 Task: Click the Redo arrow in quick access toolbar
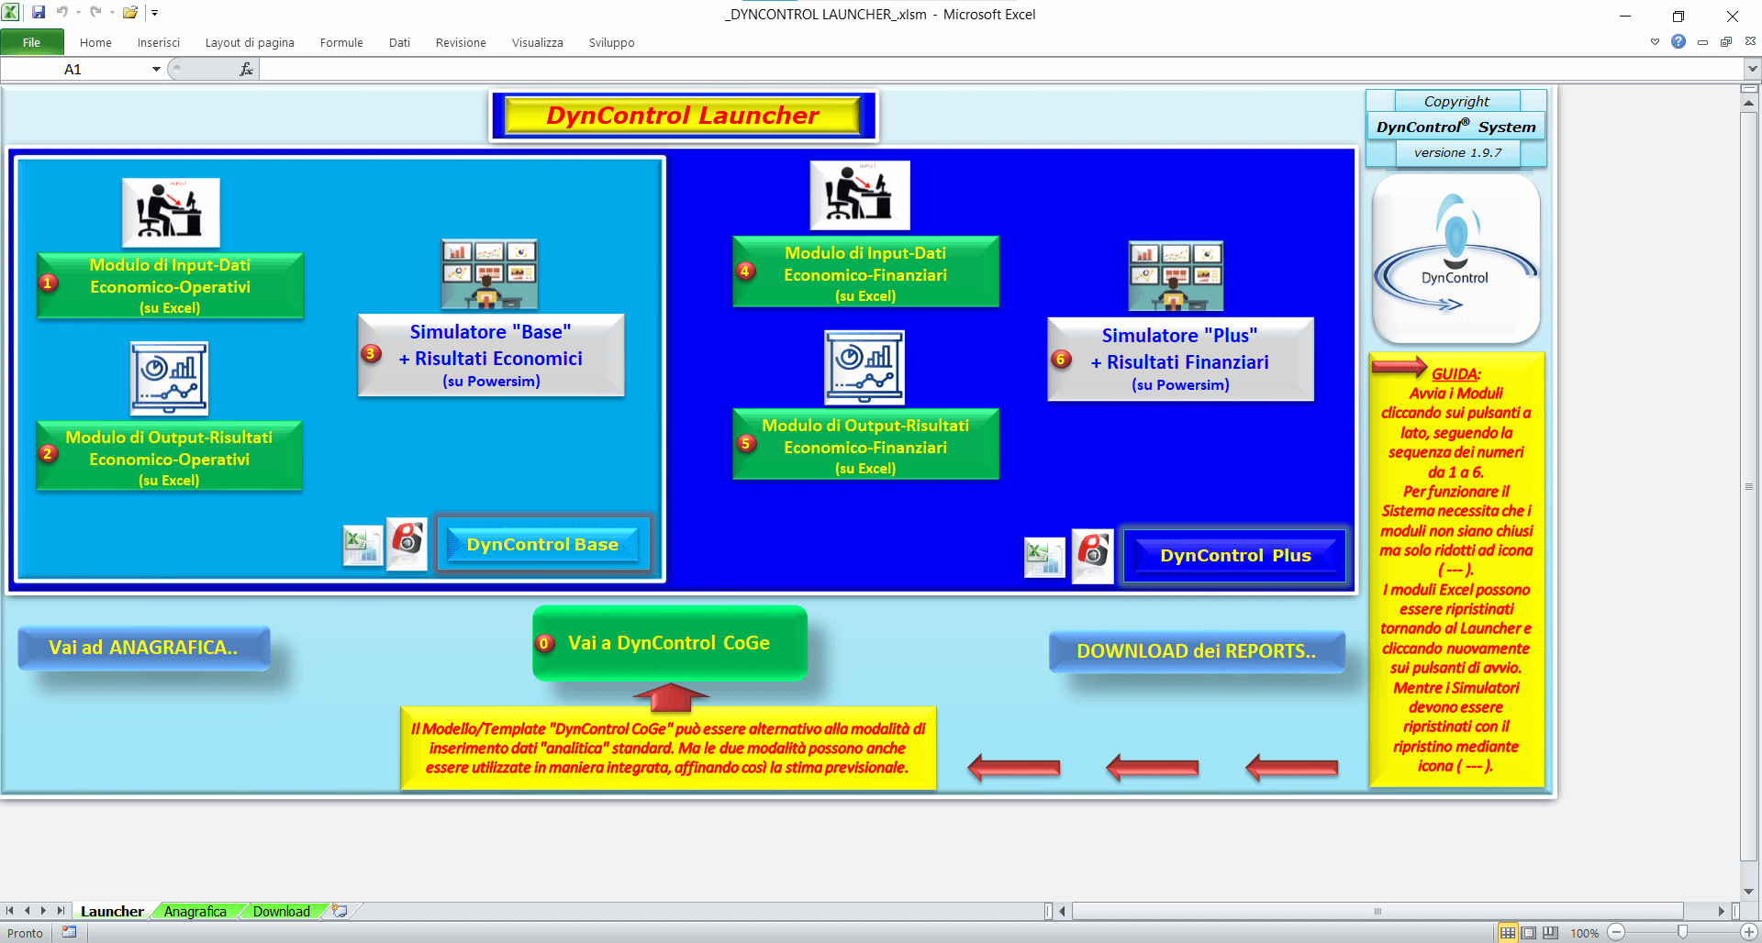click(x=95, y=13)
